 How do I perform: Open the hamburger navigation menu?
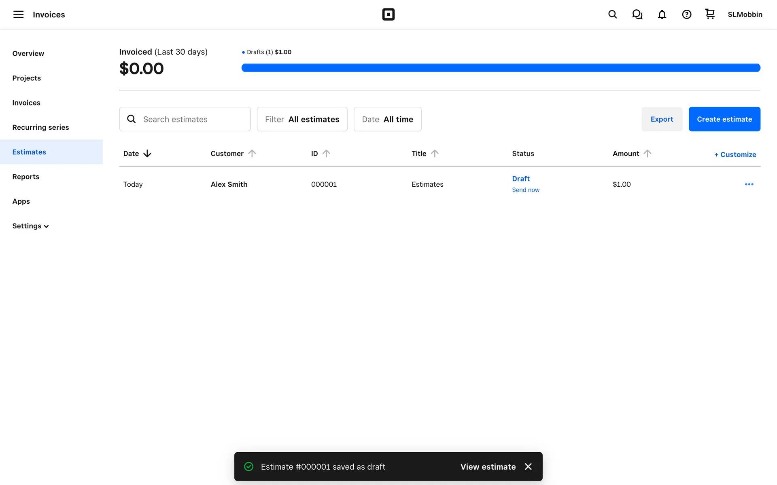coord(18,15)
